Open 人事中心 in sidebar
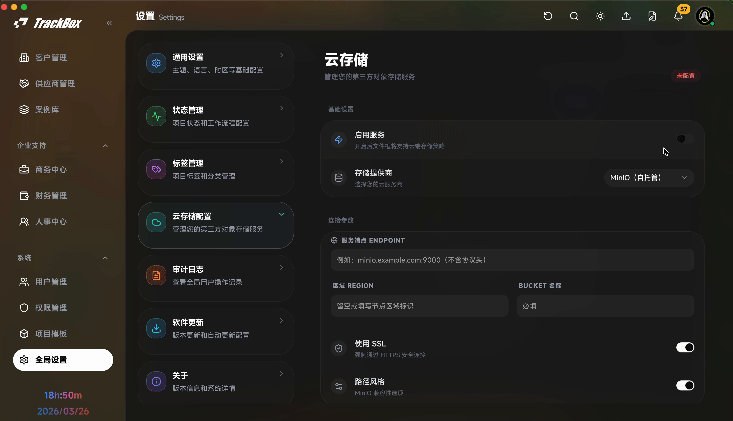 63,222
